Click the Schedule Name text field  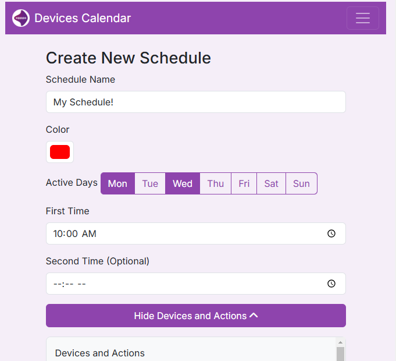(x=195, y=102)
